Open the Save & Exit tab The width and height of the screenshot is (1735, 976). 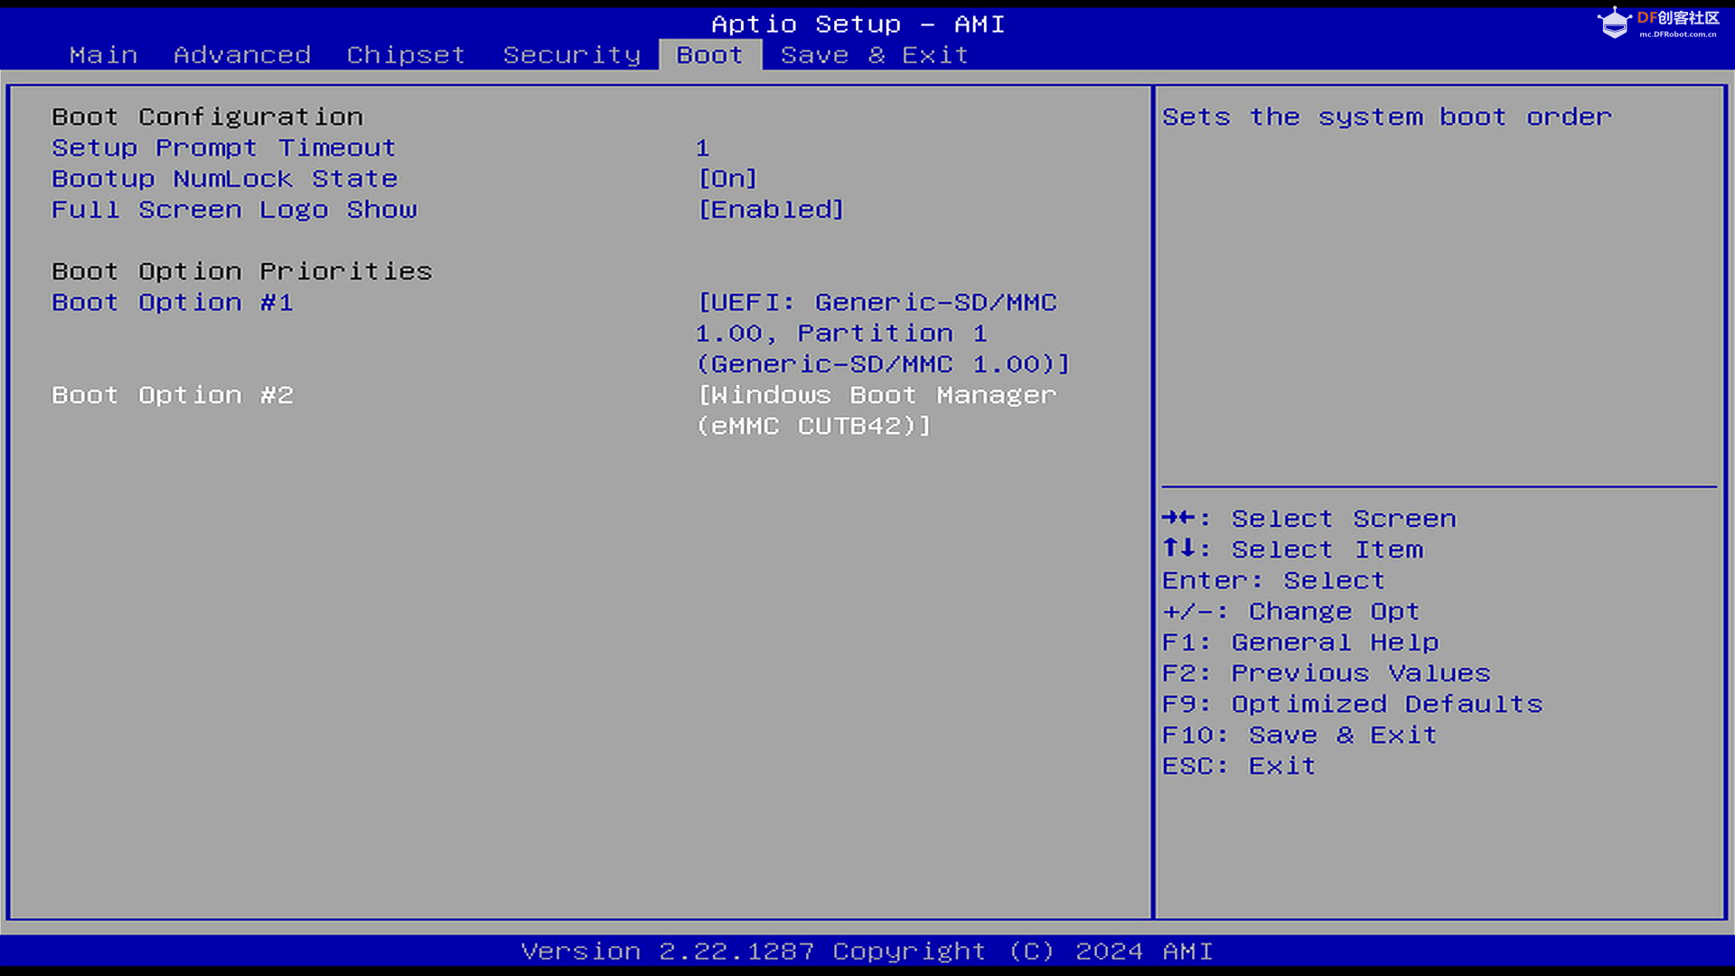(x=874, y=55)
